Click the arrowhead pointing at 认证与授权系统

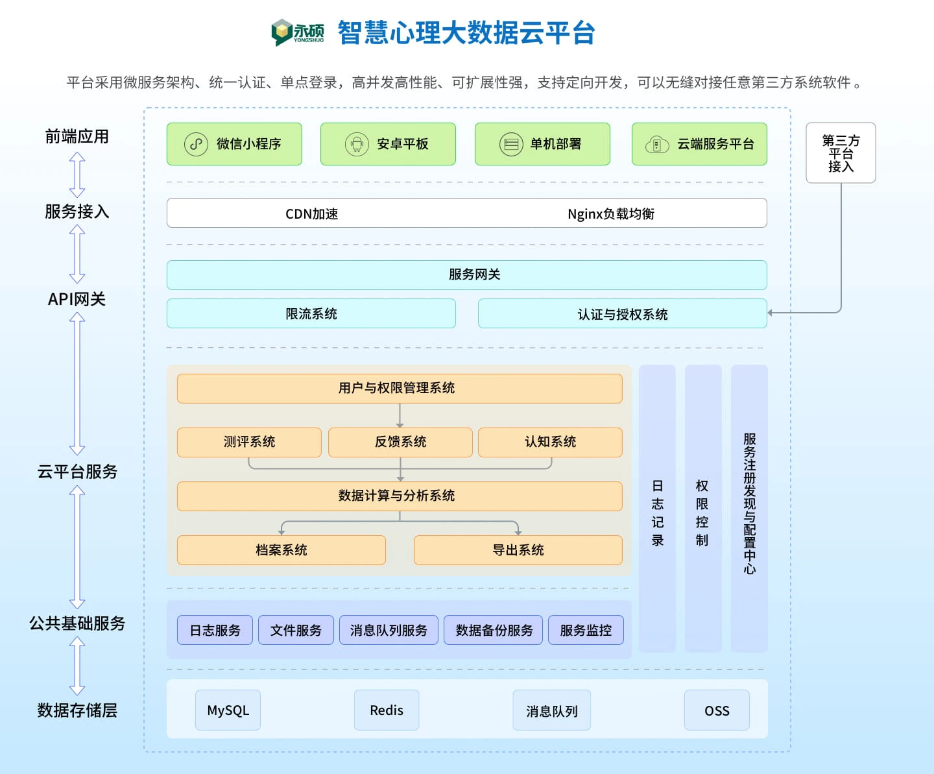pos(771,313)
